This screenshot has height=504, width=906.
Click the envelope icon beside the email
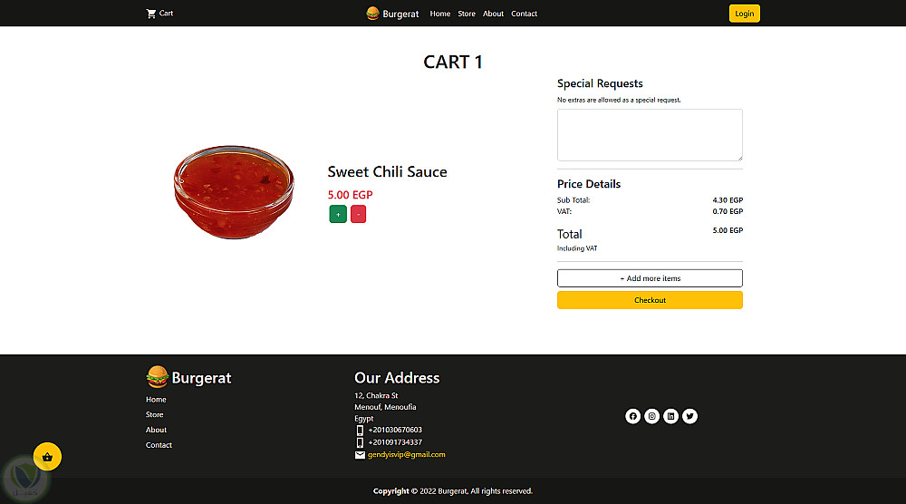pos(360,454)
